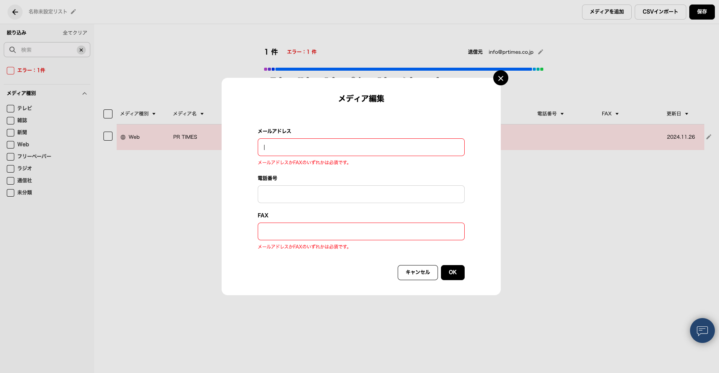This screenshot has width=719, height=373.
Task: Edit sender address with pencil icon
Action: pos(541,52)
